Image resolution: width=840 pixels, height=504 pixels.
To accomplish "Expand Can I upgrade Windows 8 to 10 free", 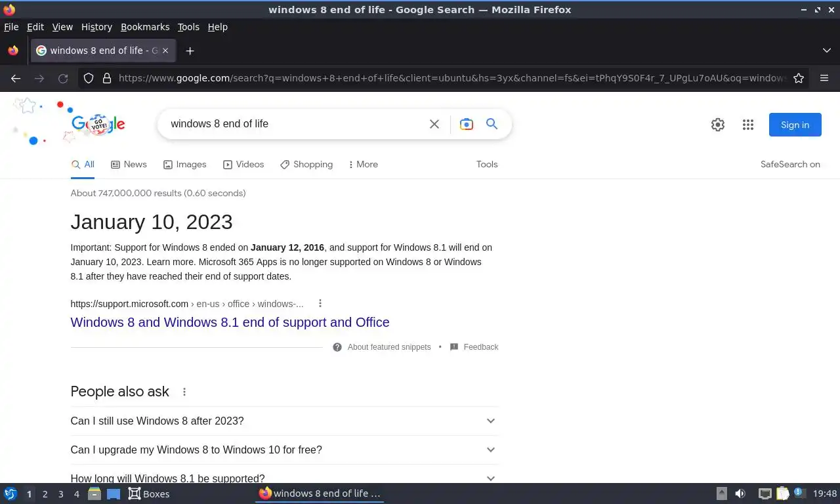I will tap(284, 450).
